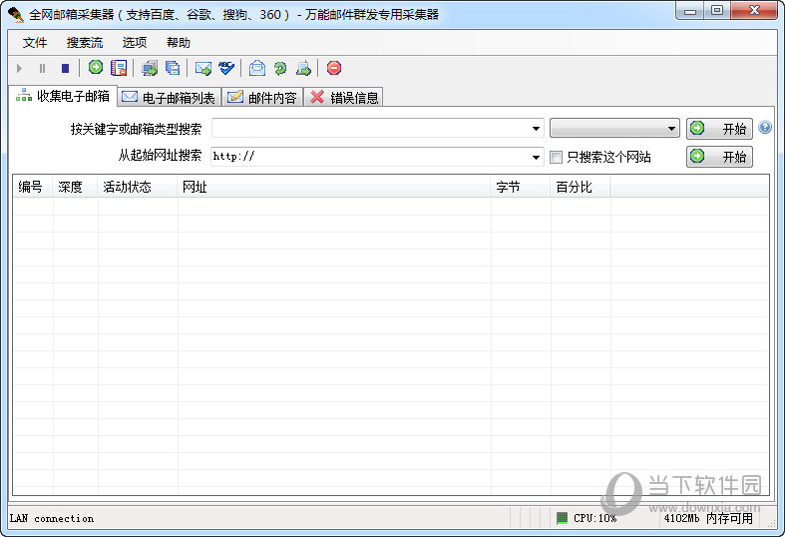Click the blue help question mark icon
The width and height of the screenshot is (785, 537).
pos(765,127)
